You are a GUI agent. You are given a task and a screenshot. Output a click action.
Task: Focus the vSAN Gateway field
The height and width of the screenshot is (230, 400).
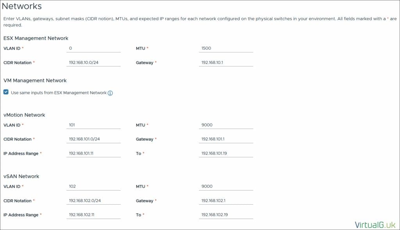226,201
